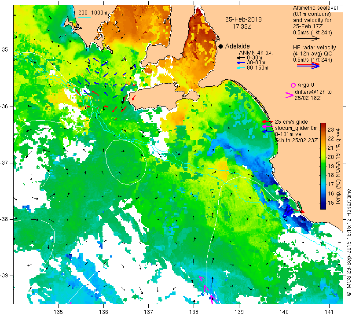The width and height of the screenshot is (352, 317).
Task: Click the '135' longitude axis label
Action: [59, 312]
